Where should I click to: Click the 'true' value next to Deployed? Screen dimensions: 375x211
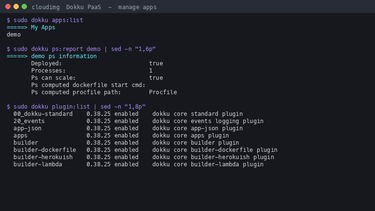click(x=156, y=63)
